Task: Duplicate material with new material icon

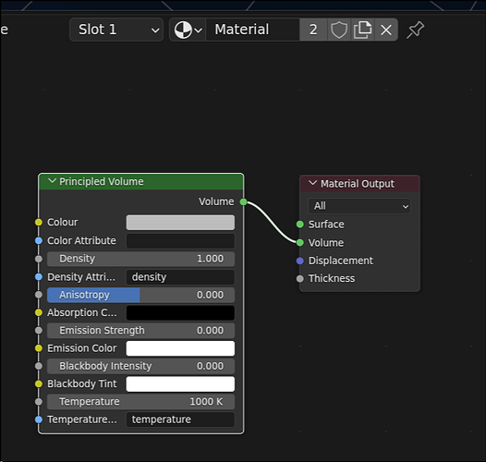Action: point(362,30)
